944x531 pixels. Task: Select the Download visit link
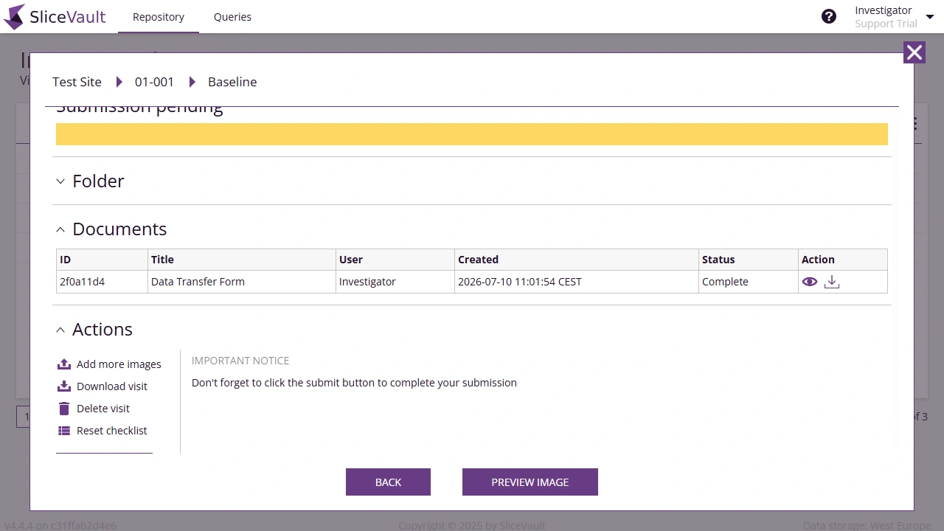tap(112, 386)
